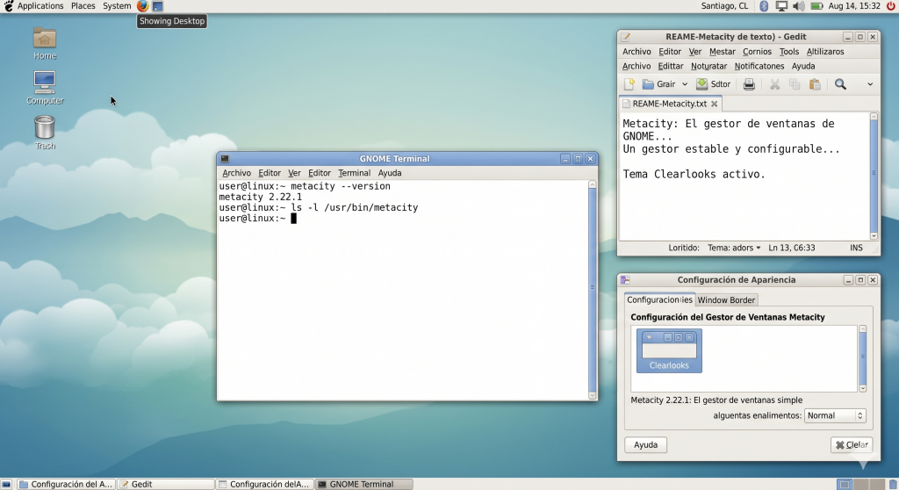Click the magnifier search icon in Gedit
The width and height of the screenshot is (899, 490).
(840, 84)
